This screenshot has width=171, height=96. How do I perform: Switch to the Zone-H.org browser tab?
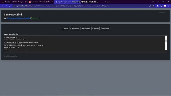point(41,2)
